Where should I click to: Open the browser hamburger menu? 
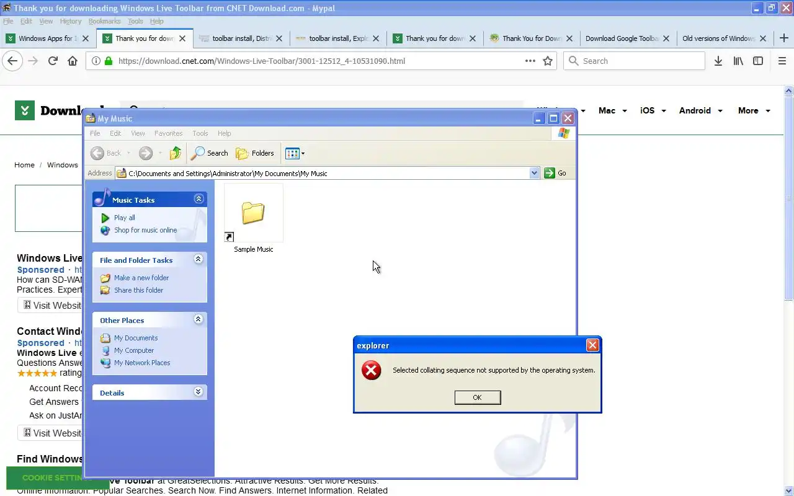click(x=782, y=61)
